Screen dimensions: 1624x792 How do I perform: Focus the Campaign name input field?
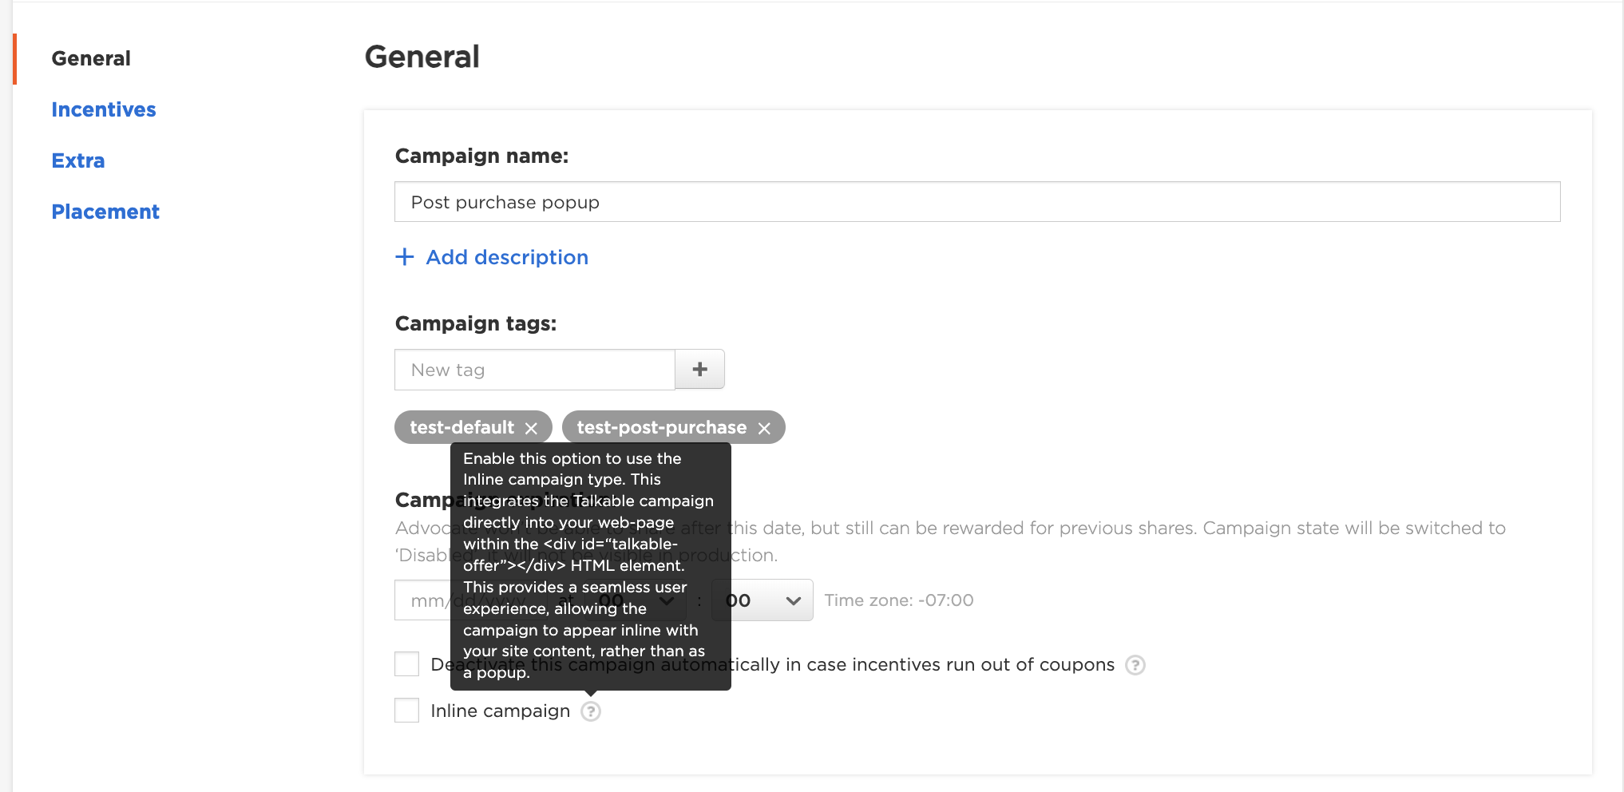(977, 202)
